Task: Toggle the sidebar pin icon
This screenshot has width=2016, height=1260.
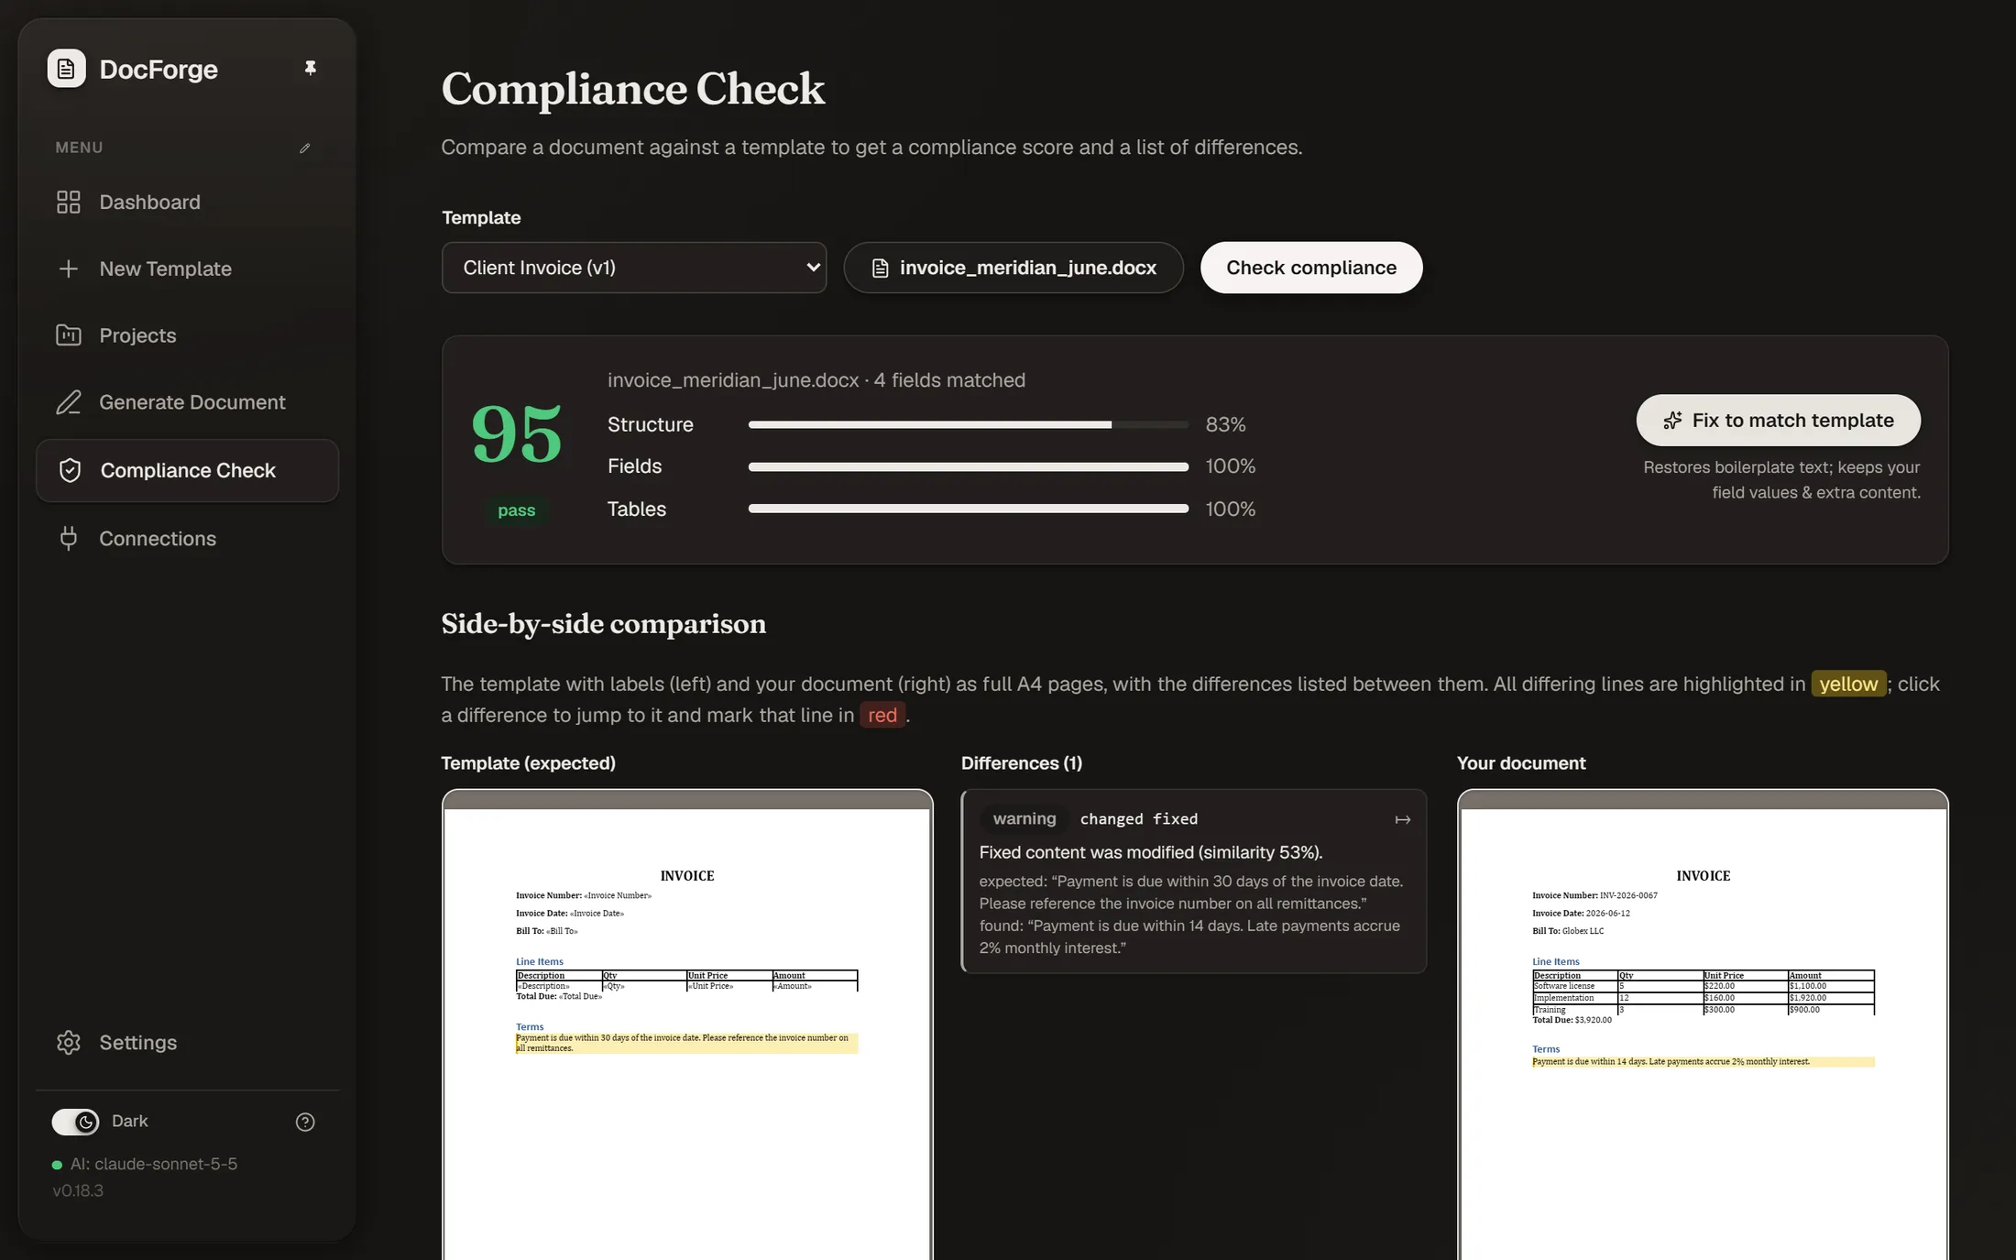Action: click(x=310, y=68)
